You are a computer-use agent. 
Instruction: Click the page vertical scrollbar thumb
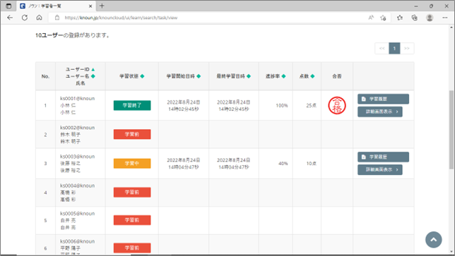click(451, 130)
